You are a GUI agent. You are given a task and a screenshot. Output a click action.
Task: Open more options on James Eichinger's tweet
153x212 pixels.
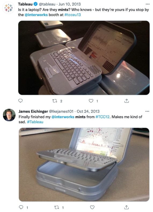pyautogui.click(x=147, y=111)
